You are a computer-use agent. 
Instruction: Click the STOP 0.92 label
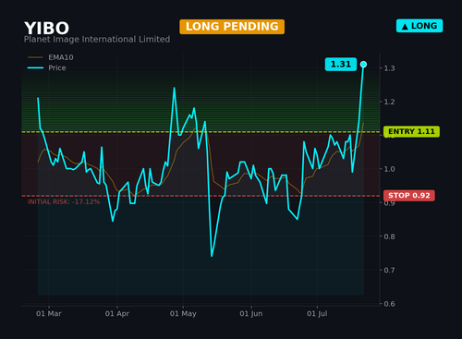[409, 196]
